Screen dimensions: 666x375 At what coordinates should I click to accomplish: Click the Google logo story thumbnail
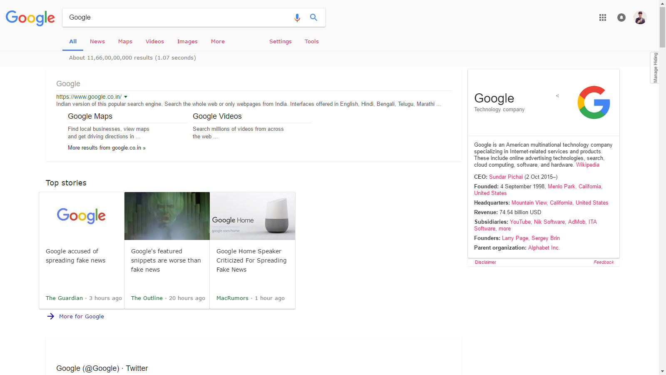82,216
